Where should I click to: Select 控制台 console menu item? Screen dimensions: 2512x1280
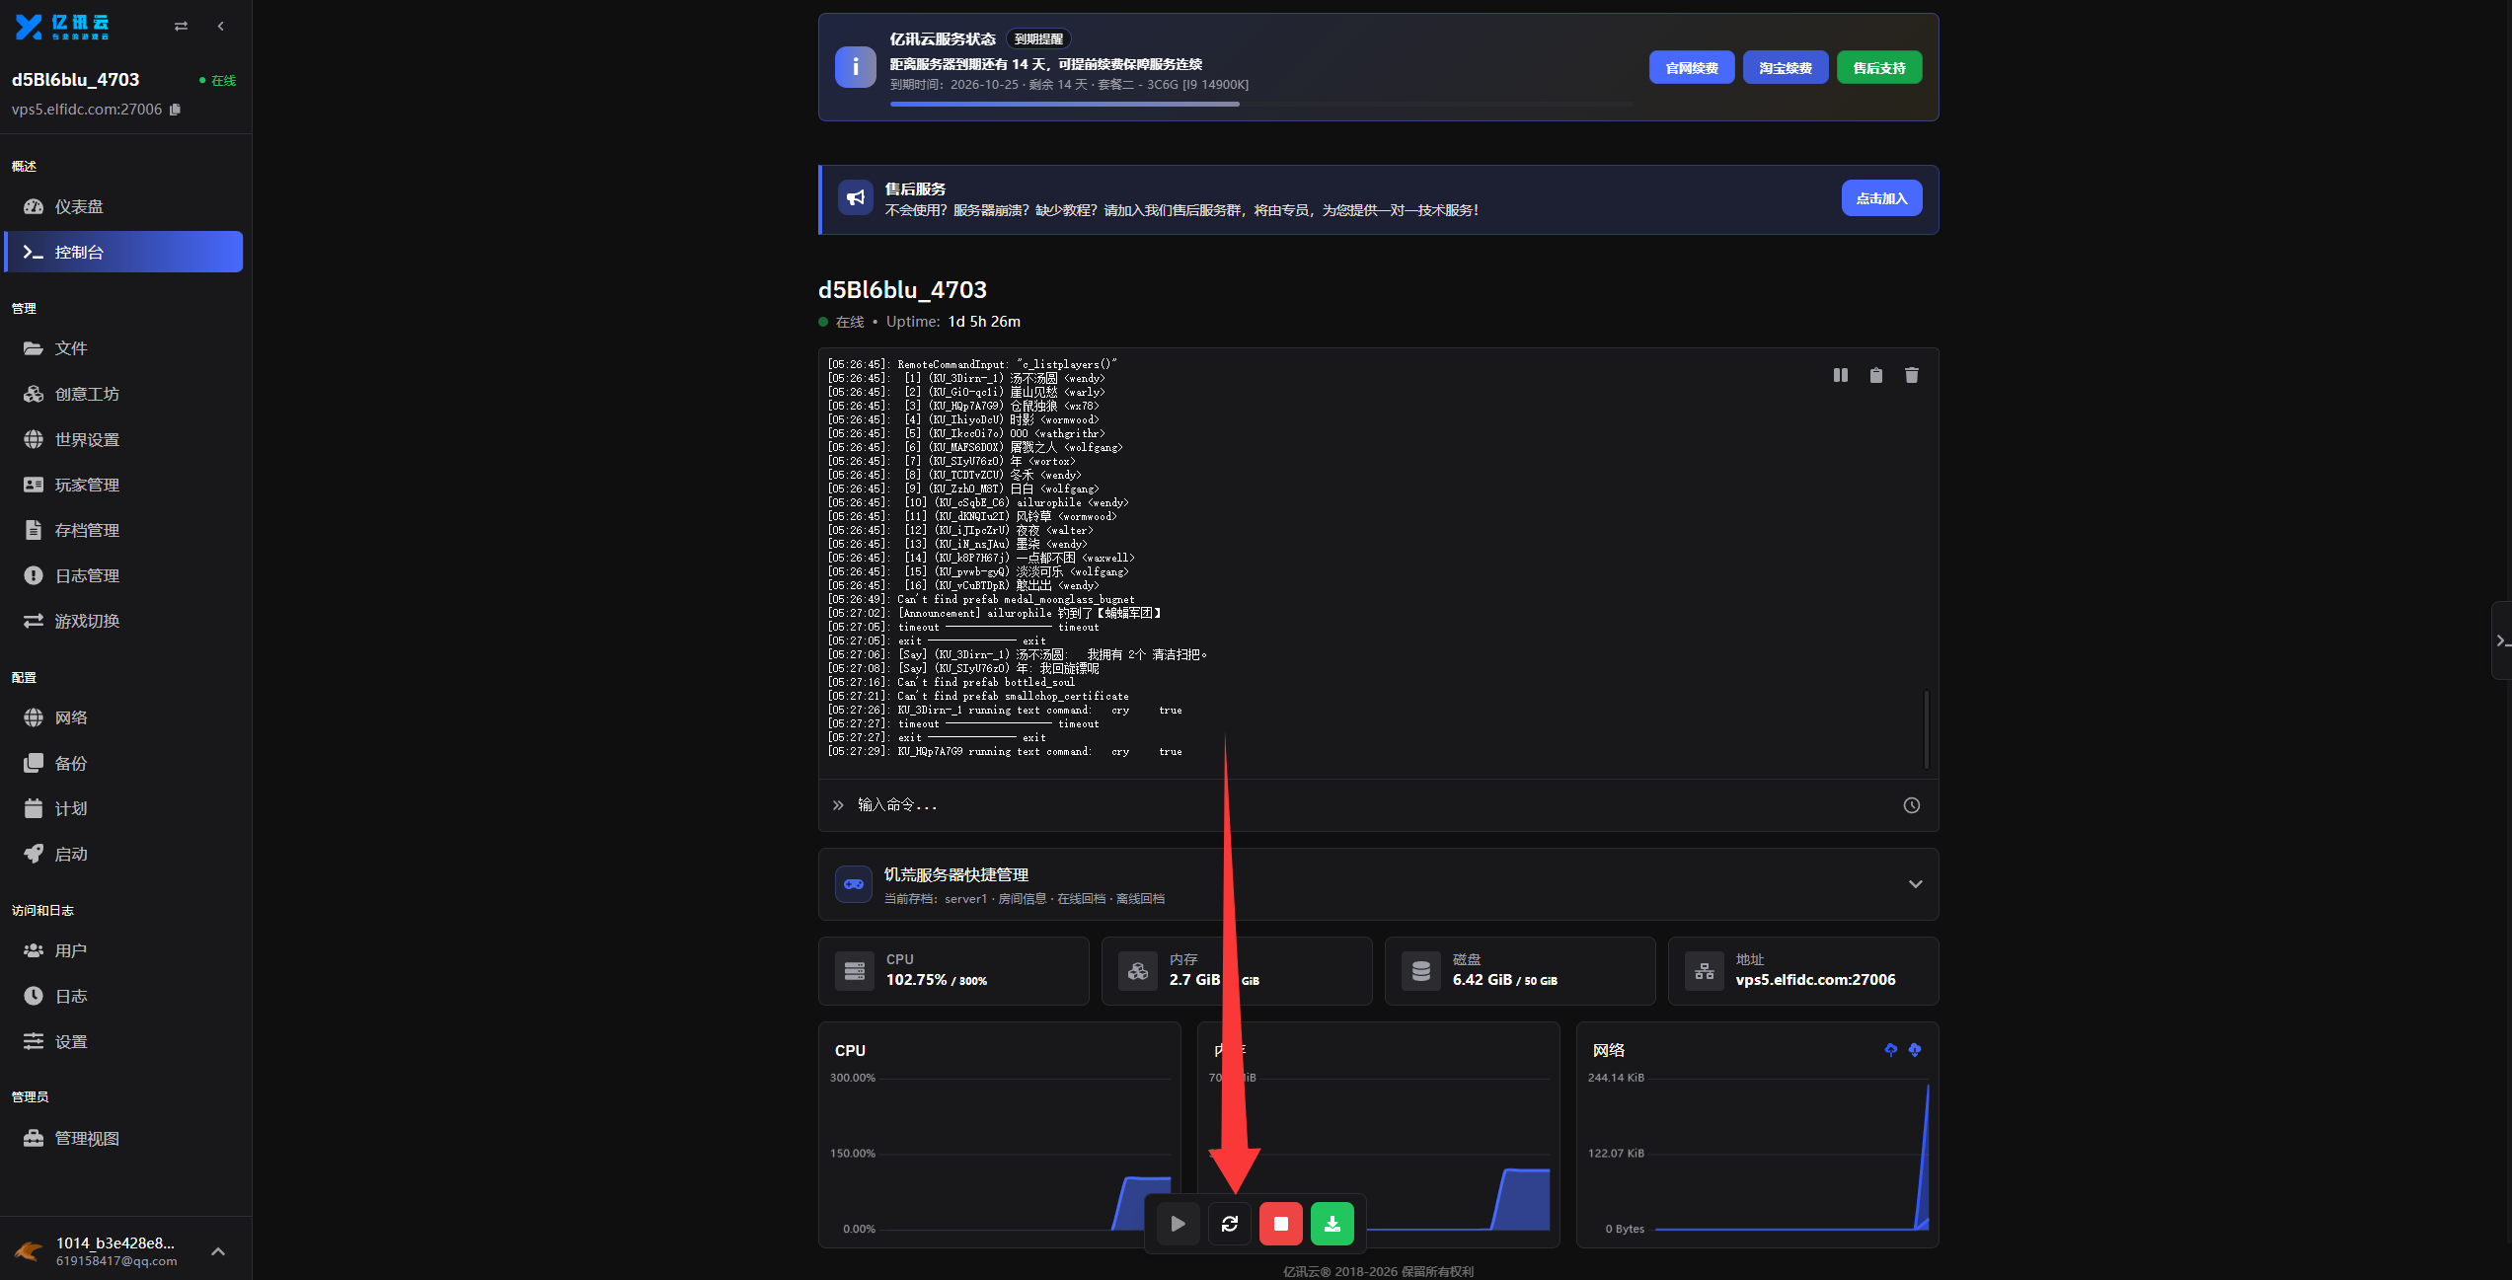pos(123,252)
